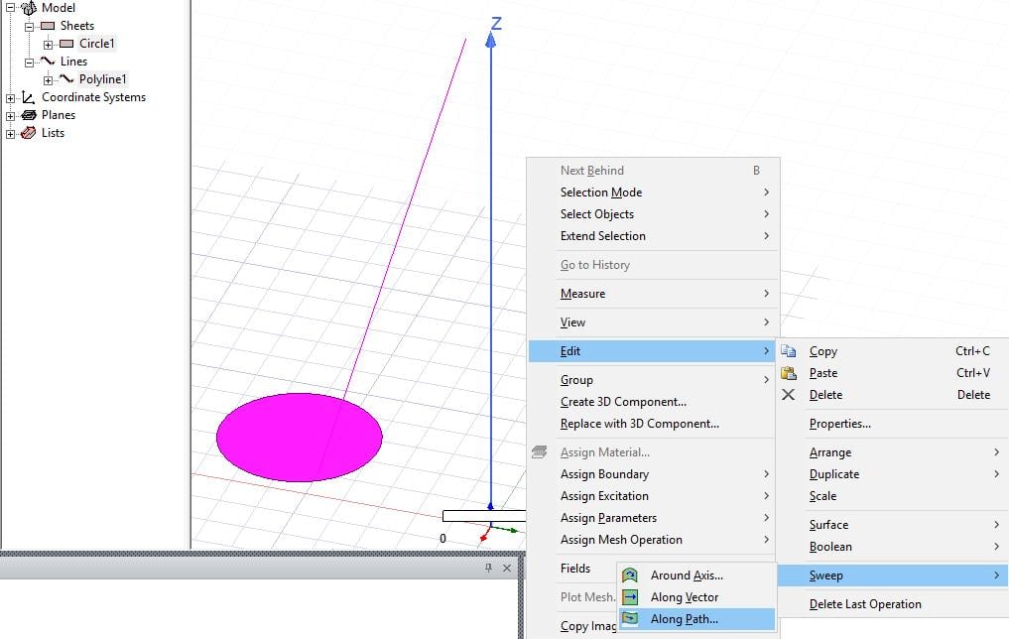Open the Arrange submenu
The width and height of the screenshot is (1009, 639).
point(893,452)
